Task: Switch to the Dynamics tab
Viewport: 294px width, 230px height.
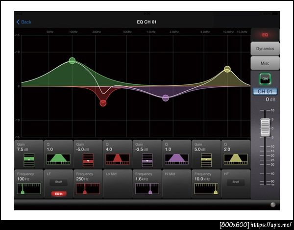Action: pyautogui.click(x=265, y=49)
